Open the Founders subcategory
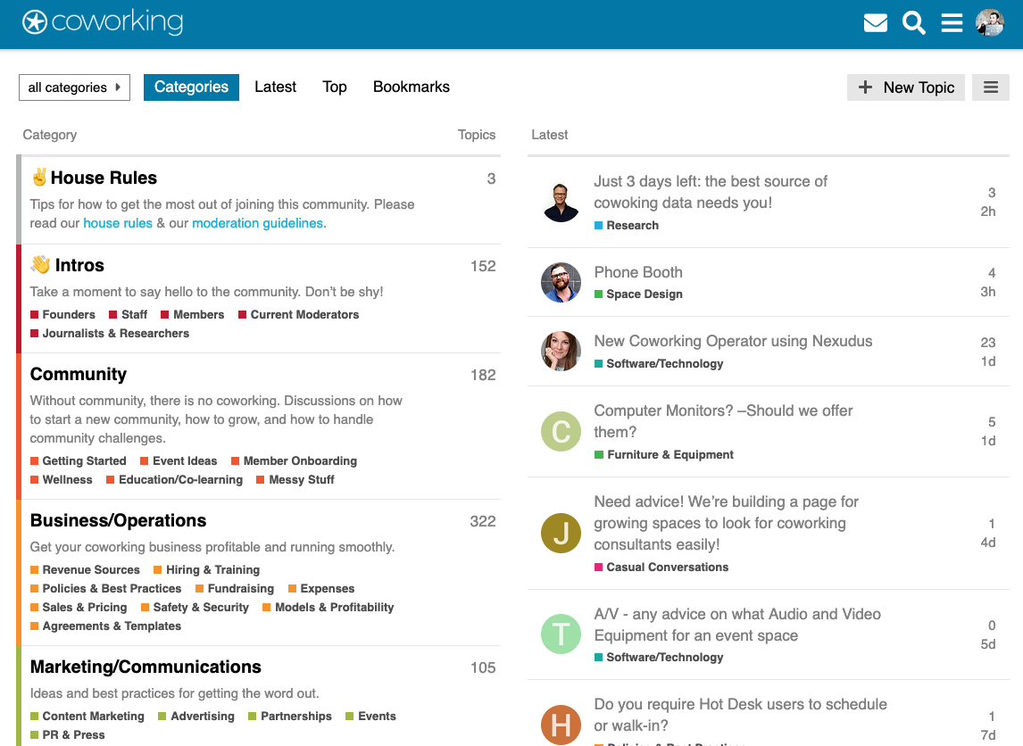 tap(62, 314)
